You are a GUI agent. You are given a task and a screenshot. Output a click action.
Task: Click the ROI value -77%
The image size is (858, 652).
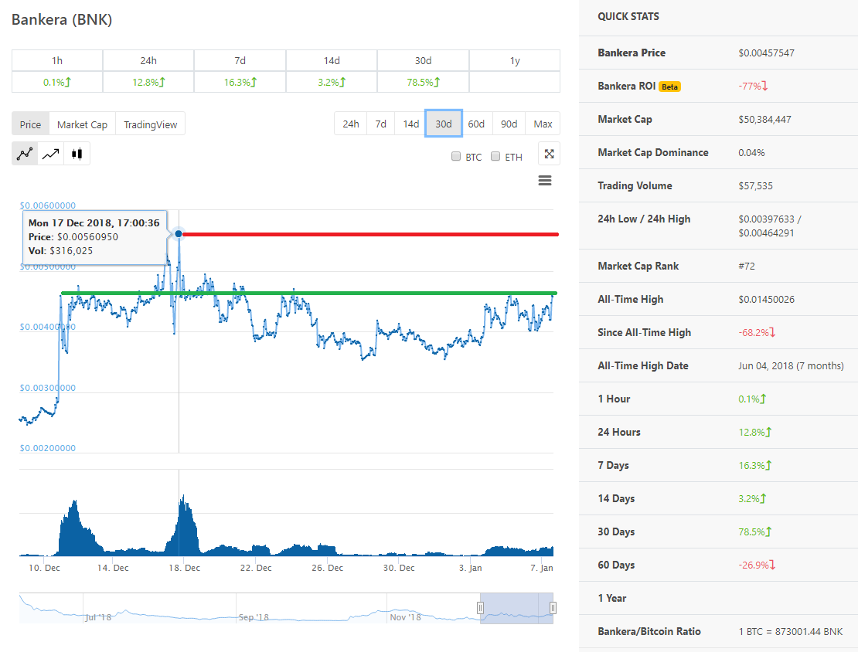click(753, 86)
